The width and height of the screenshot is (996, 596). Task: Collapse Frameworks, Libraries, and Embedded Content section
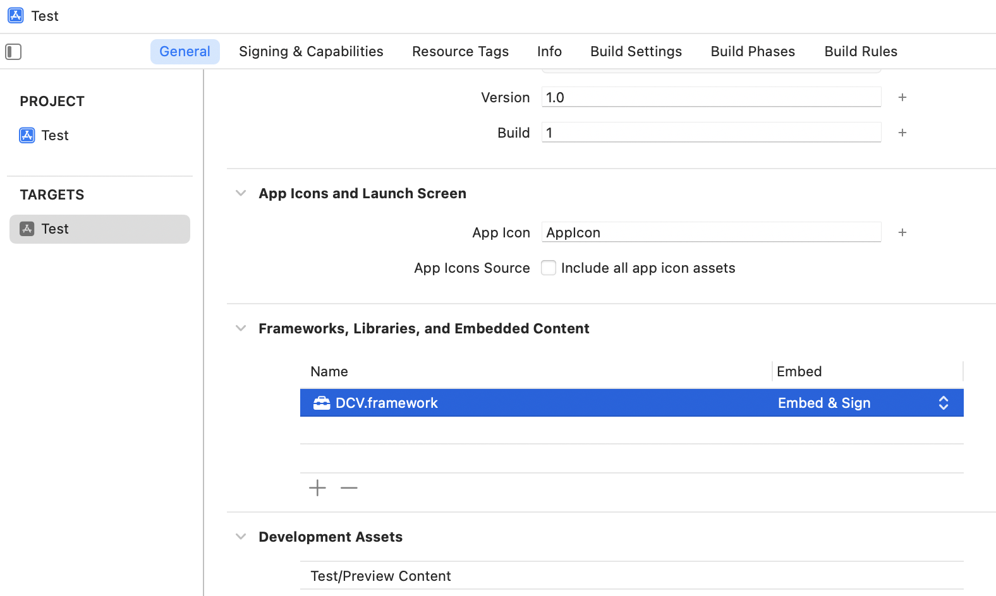point(241,328)
